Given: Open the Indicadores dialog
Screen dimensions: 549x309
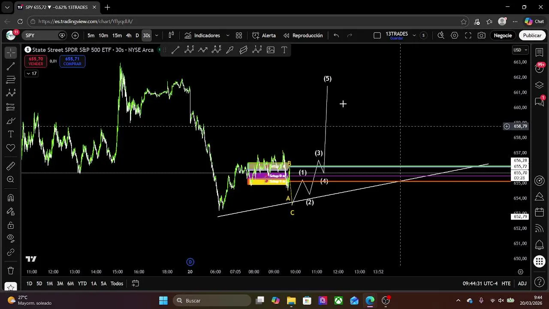Looking at the screenshot, I should point(202,36).
